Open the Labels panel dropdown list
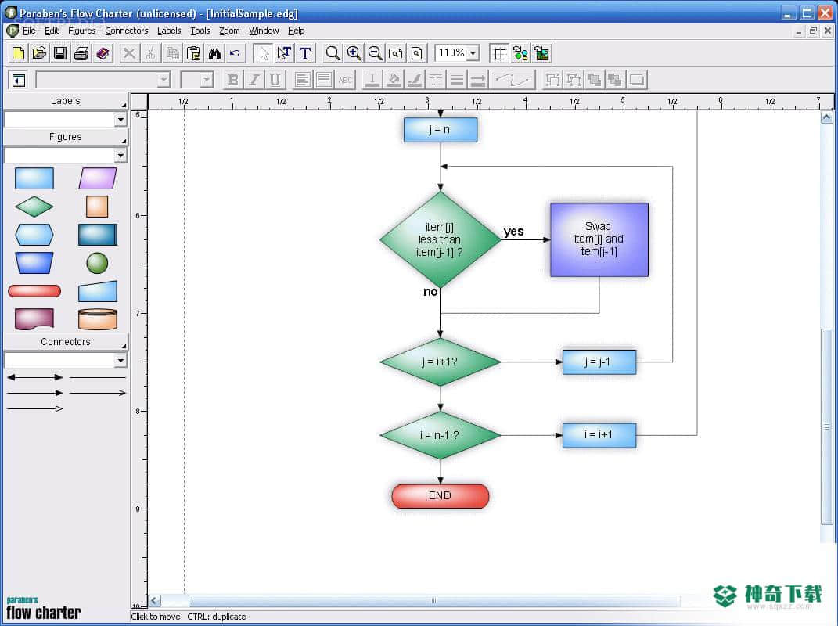This screenshot has width=838, height=626. 120,119
